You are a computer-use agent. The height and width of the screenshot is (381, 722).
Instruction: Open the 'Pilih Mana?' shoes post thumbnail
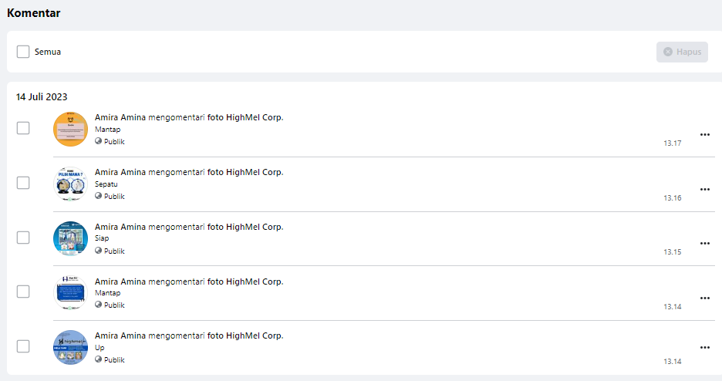[70, 184]
